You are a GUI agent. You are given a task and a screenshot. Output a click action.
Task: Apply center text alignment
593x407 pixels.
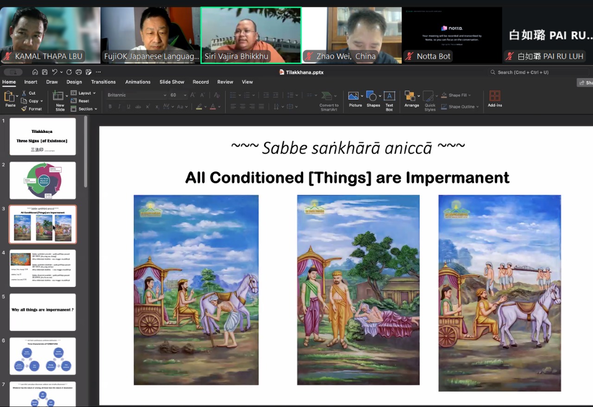click(243, 106)
